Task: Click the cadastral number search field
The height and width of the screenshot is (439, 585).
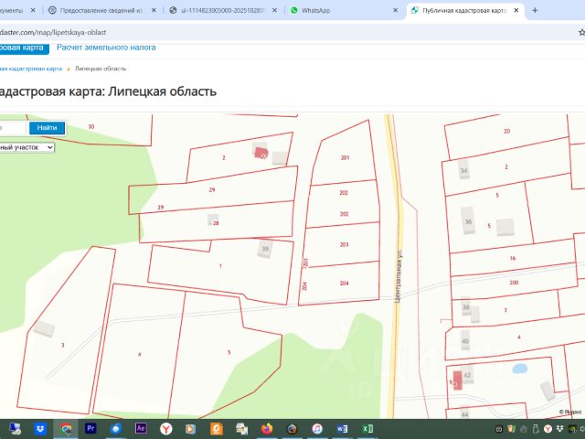Action: [x=13, y=128]
